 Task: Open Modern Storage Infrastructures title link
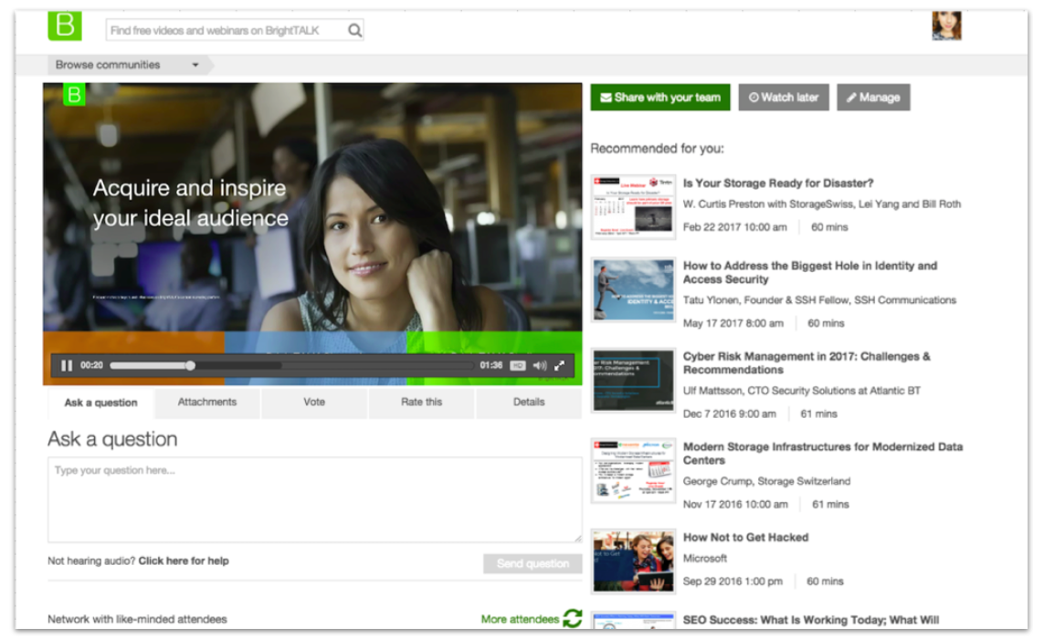pos(823,454)
